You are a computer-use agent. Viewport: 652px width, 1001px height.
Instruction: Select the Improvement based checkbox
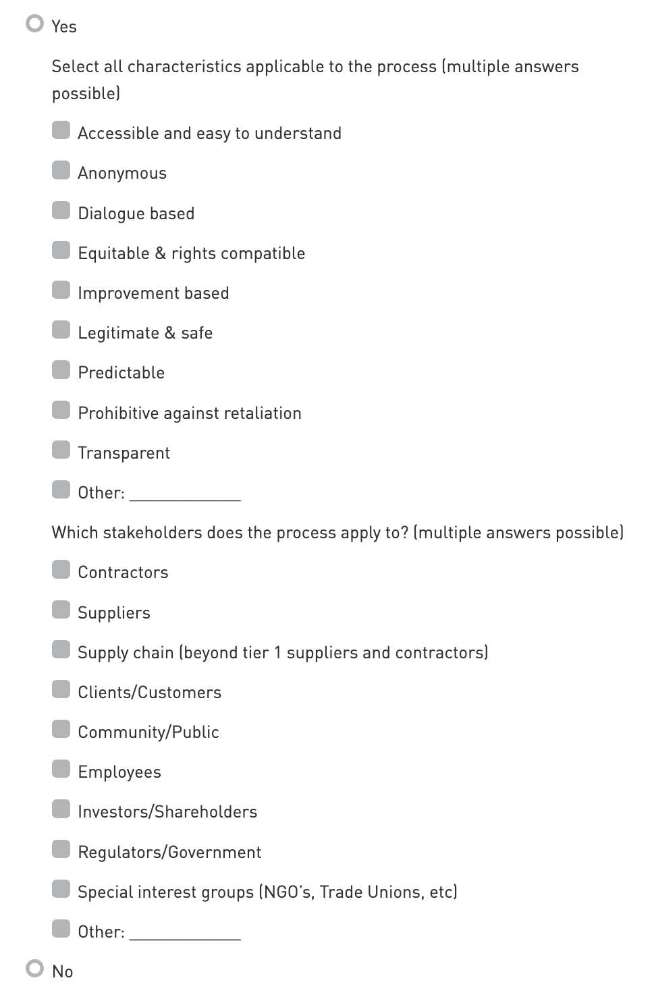point(61,290)
